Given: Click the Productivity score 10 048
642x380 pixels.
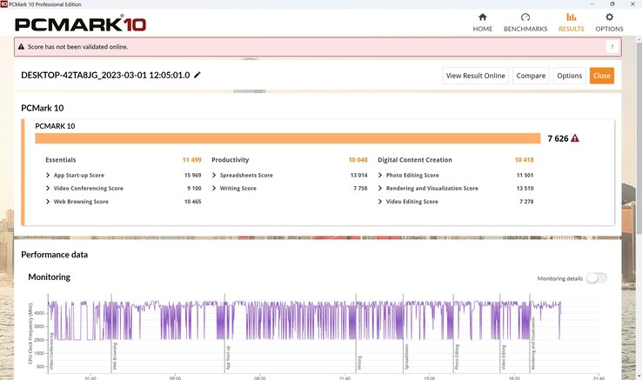Looking at the screenshot, I should tap(358, 160).
